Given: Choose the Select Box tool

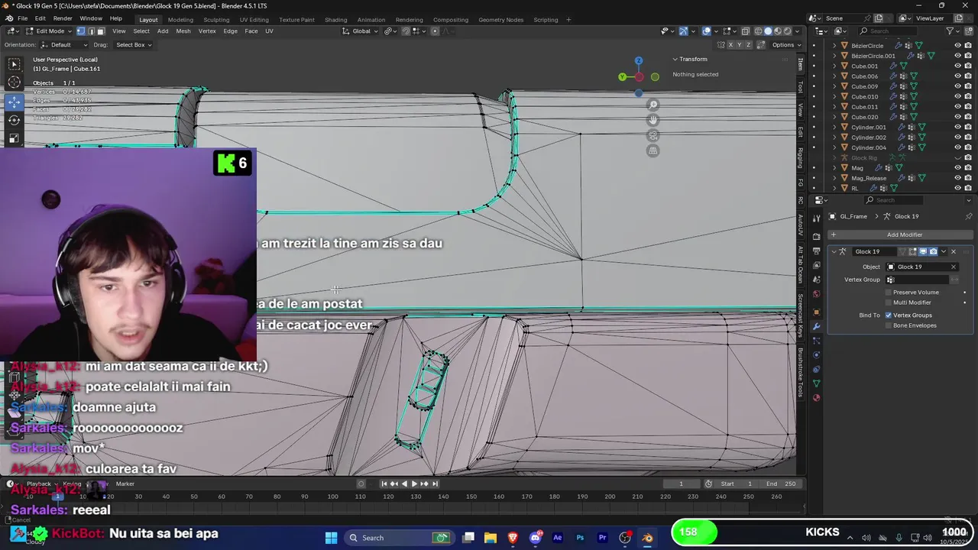Looking at the screenshot, I should tap(15, 64).
